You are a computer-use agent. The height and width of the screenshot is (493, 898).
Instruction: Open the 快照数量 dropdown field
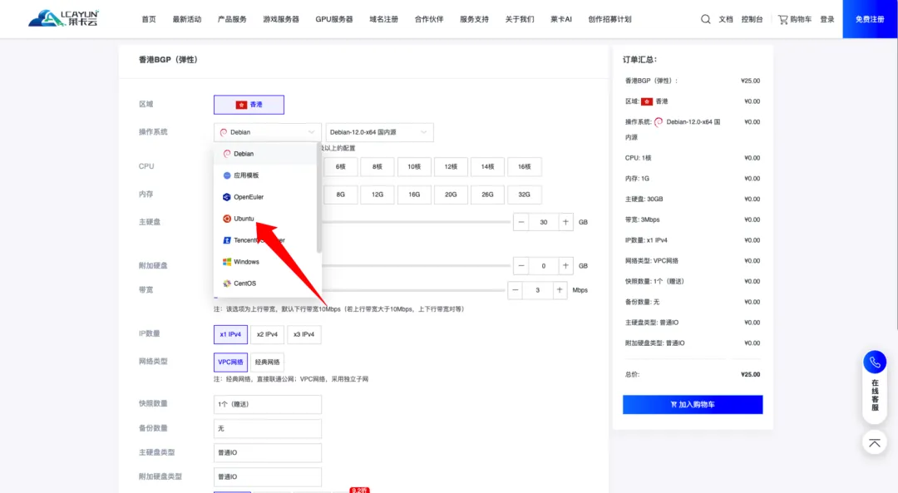(x=267, y=404)
